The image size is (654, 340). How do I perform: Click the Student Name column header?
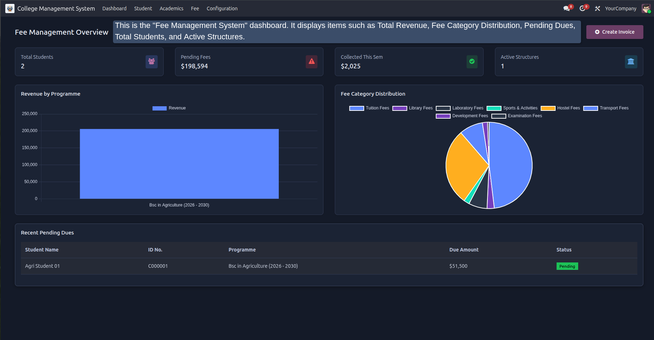42,250
